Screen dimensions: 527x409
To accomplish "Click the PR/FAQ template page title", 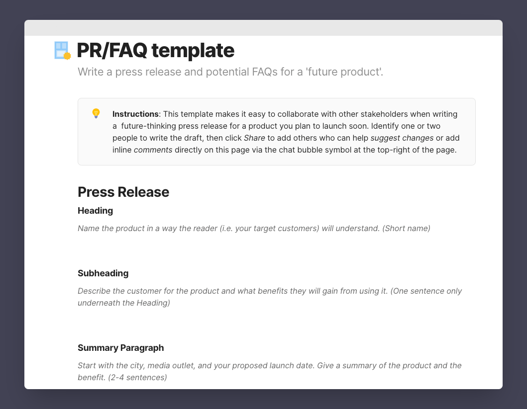I will pos(155,51).
